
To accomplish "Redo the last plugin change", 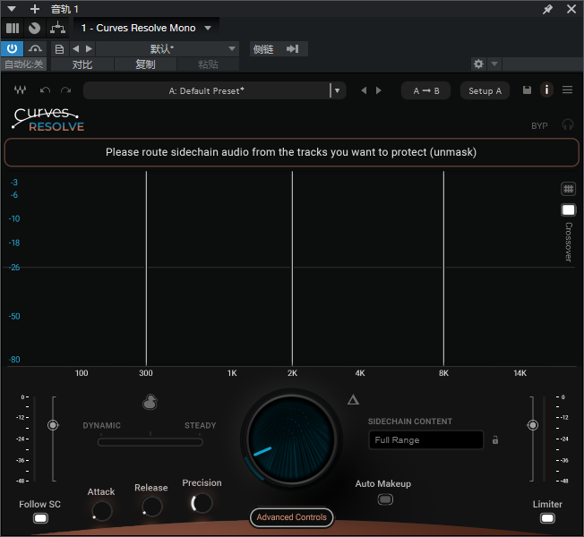I will pos(66,90).
